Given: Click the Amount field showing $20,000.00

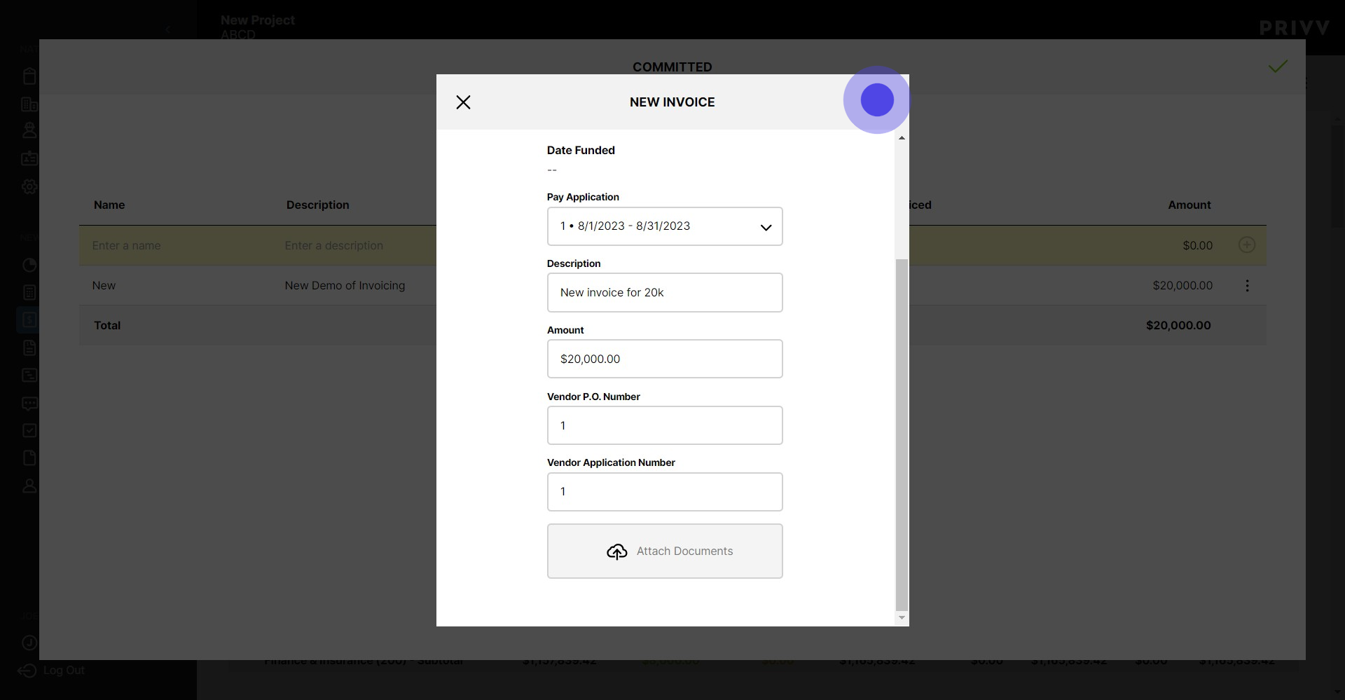Looking at the screenshot, I should [665, 359].
